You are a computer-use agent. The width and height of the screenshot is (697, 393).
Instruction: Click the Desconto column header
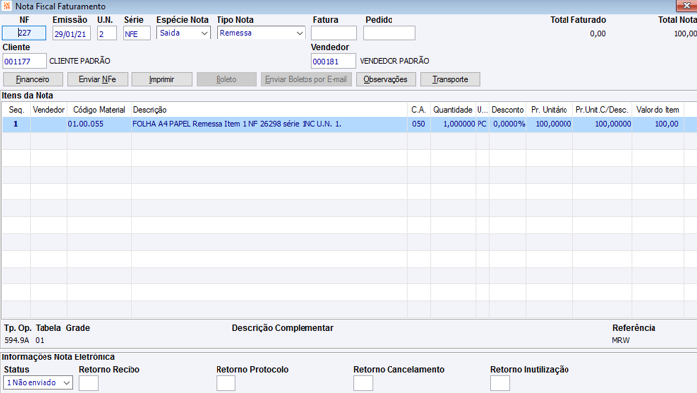pyautogui.click(x=507, y=110)
